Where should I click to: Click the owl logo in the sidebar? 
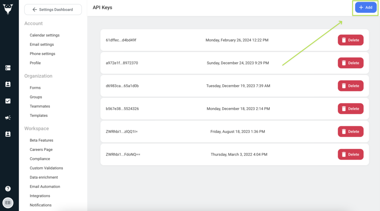tap(8, 9)
